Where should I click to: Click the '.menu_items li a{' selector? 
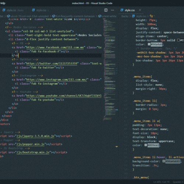[x=146, y=121]
